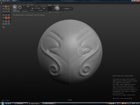Click the Detail slider handle
140x105 pixels.
click(44, 8)
